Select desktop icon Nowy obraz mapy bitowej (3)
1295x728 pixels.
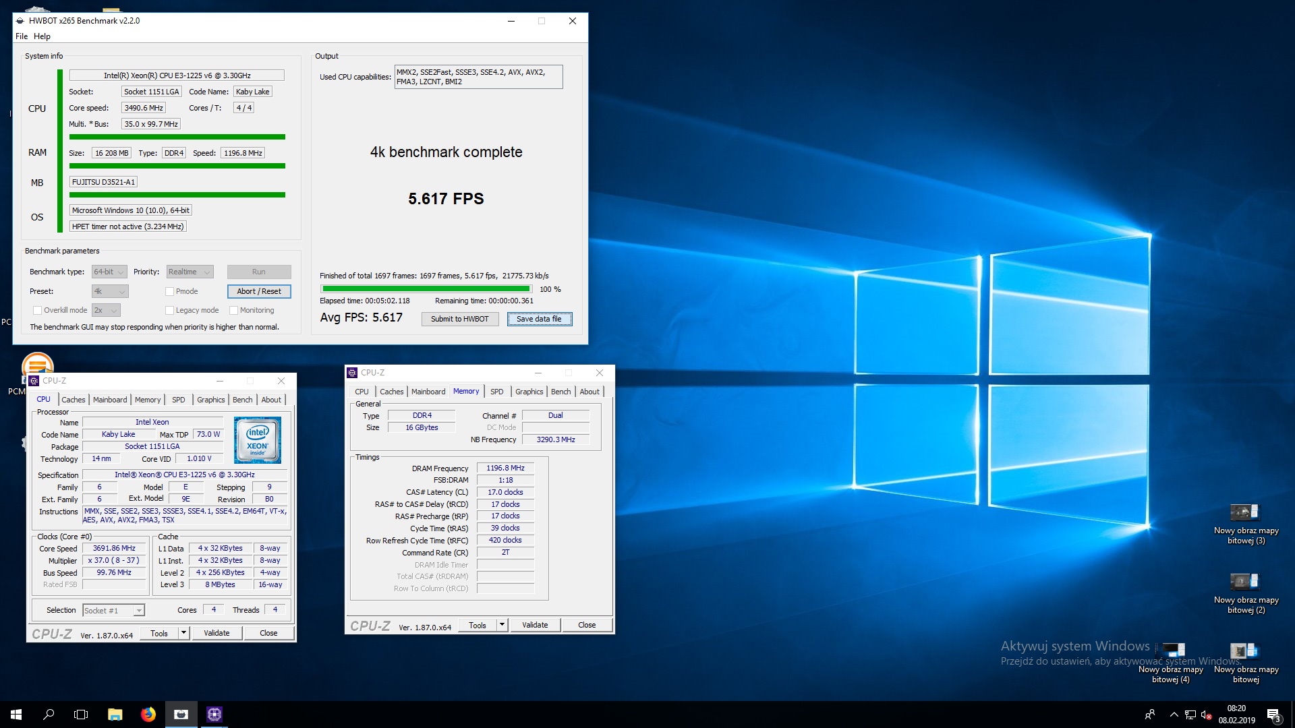[x=1246, y=524]
